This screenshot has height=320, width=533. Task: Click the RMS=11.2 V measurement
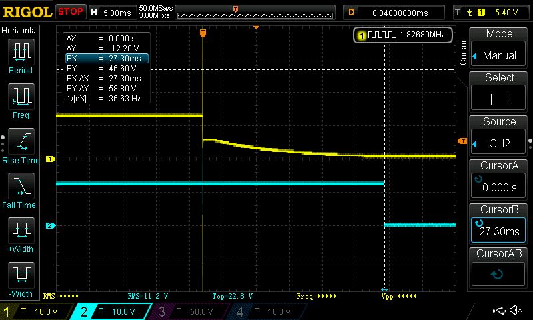[x=147, y=296]
